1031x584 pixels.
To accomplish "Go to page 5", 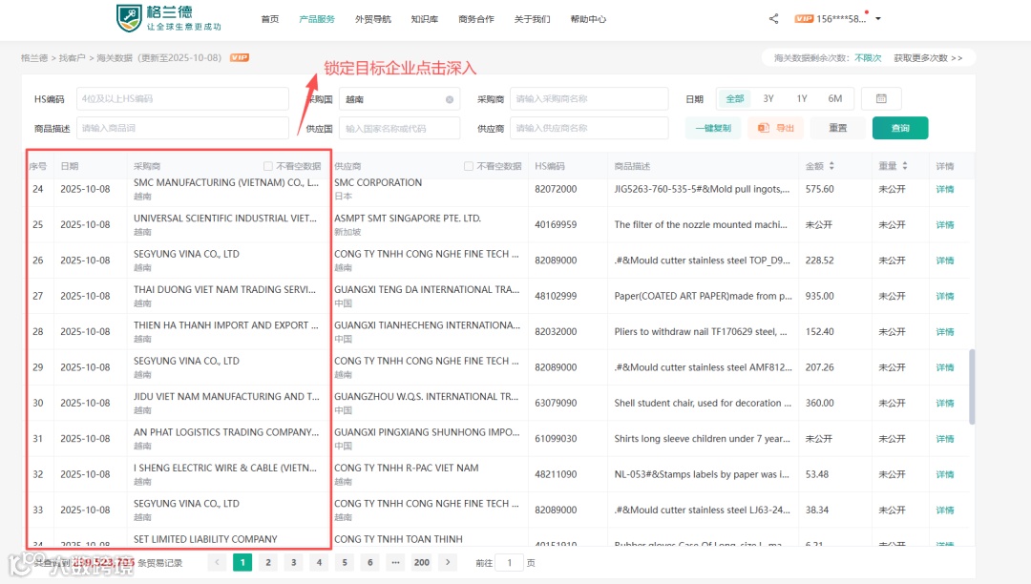I will 345,562.
